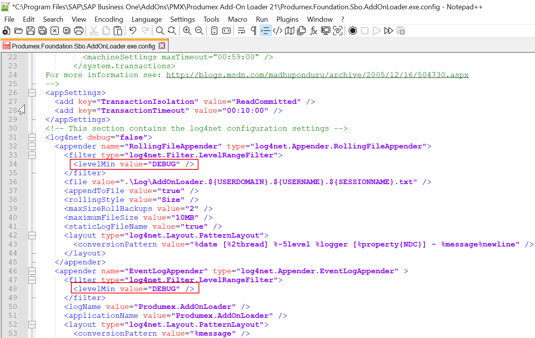Click the Close document toolbar icon

(x=55, y=31)
